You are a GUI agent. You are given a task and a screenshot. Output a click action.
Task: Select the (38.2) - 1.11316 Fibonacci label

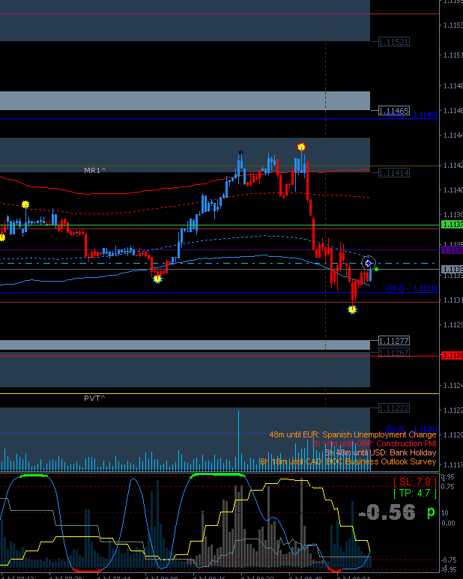[x=411, y=288]
